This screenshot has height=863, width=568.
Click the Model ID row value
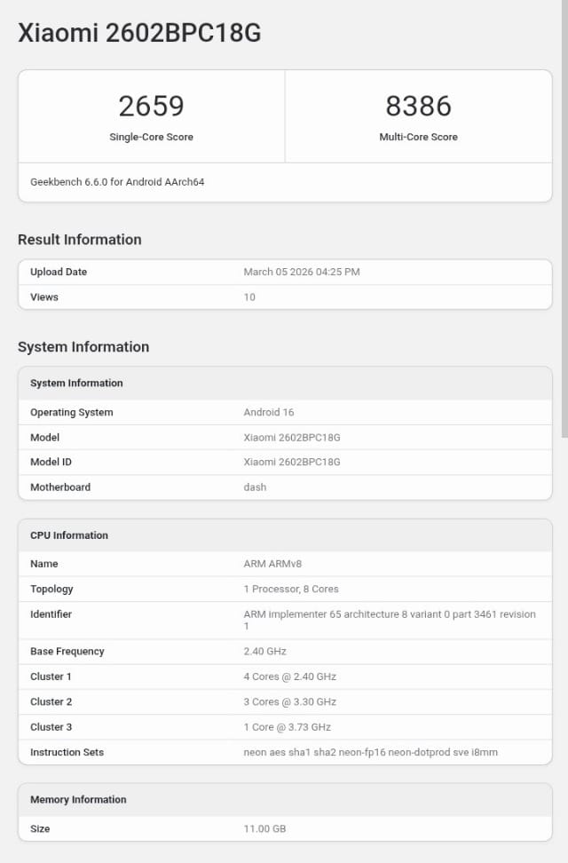[x=292, y=463]
